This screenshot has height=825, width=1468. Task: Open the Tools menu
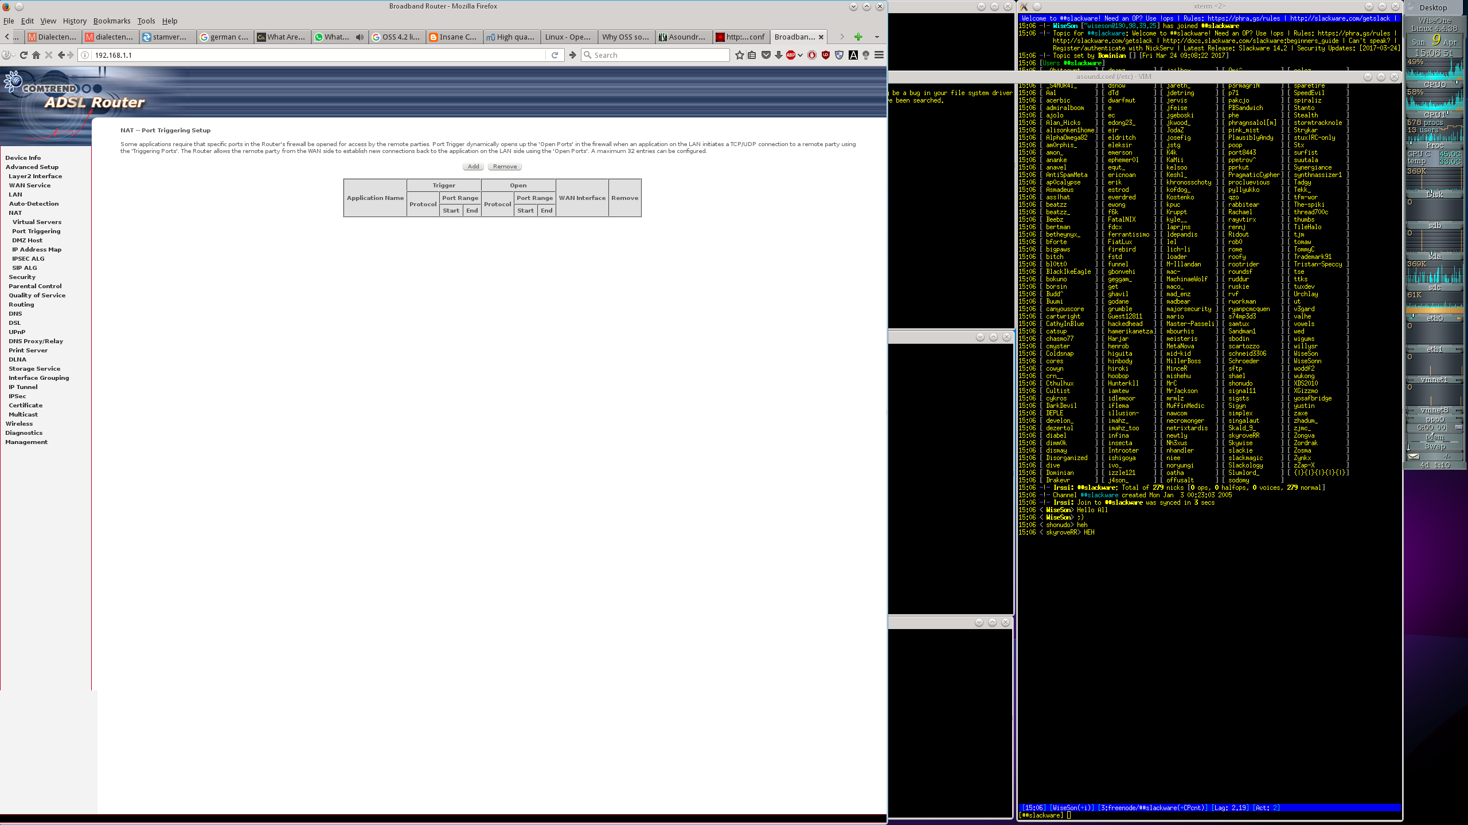(x=146, y=21)
